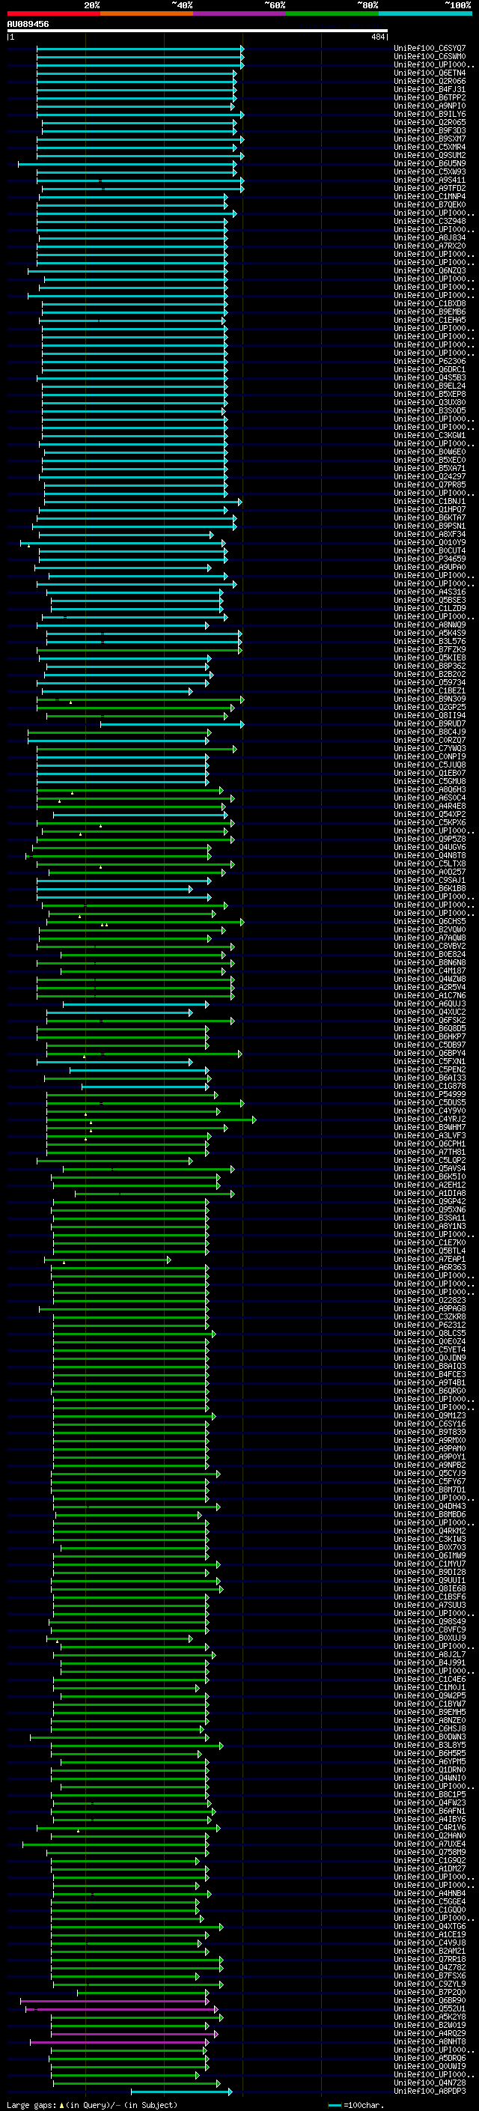Open hit UniRef100_Q1HPQ7
This screenshot has width=479, height=2111.
click(430, 510)
